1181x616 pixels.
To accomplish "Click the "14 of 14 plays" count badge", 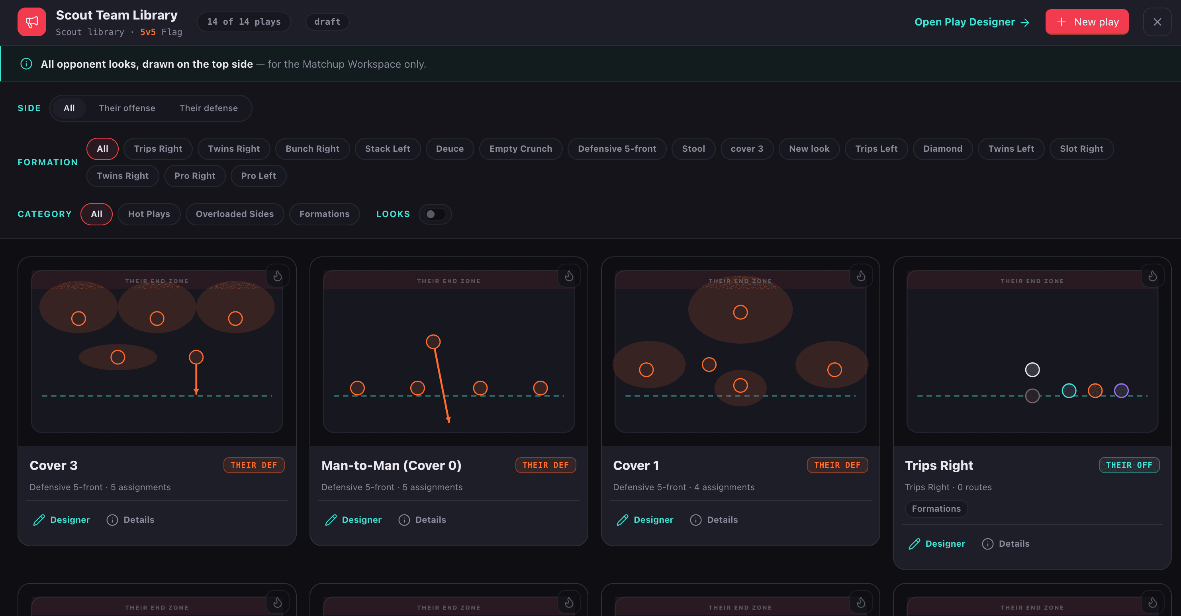I will [244, 22].
